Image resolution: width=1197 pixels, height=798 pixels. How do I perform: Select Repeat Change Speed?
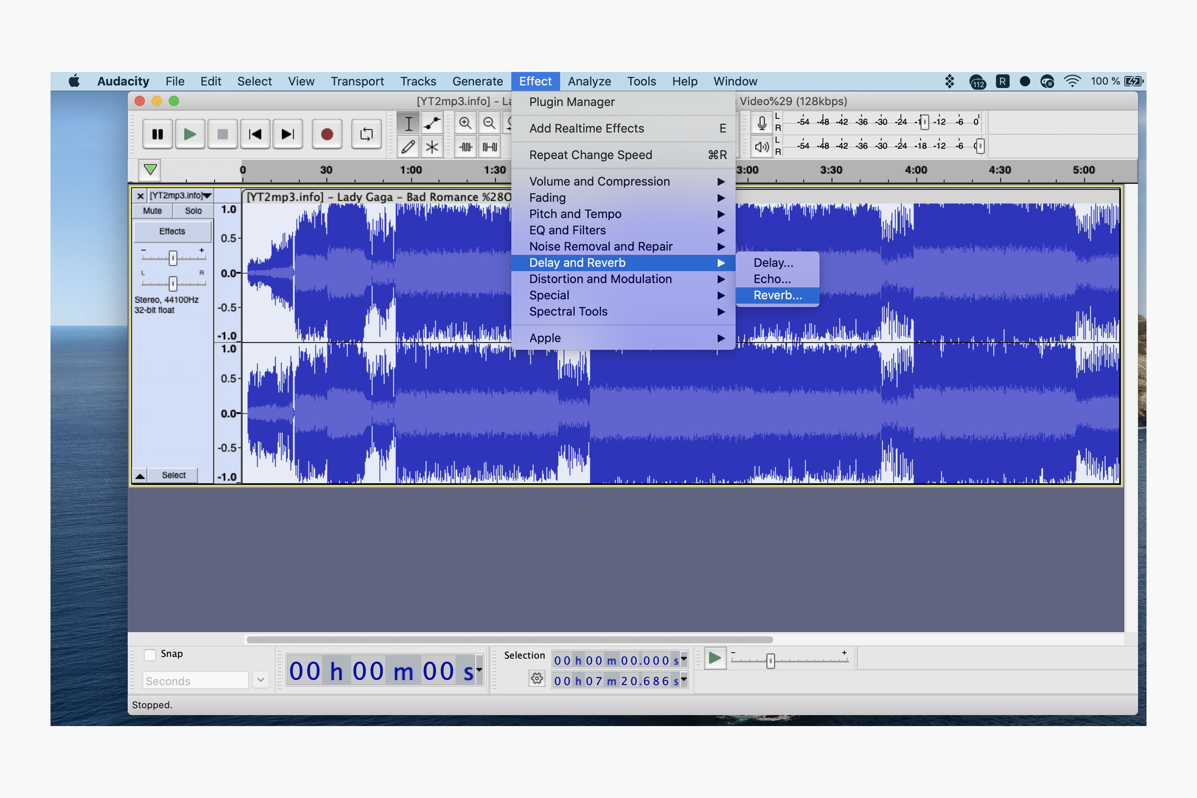coord(624,155)
